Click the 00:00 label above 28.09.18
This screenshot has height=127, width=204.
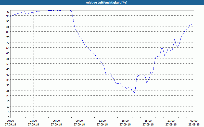tap(194, 121)
